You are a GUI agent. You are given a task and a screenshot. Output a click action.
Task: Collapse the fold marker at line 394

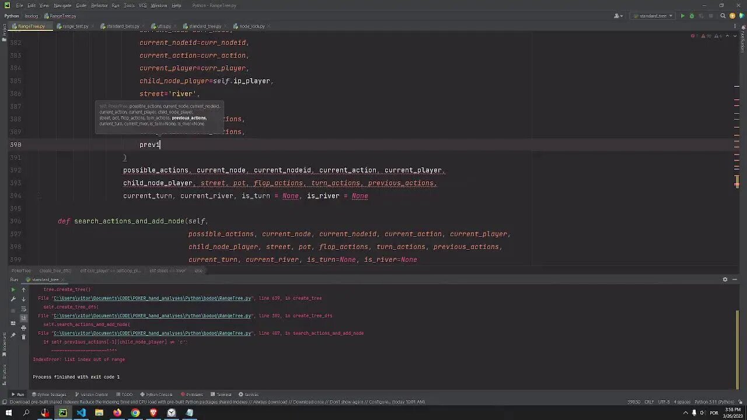click(x=39, y=196)
